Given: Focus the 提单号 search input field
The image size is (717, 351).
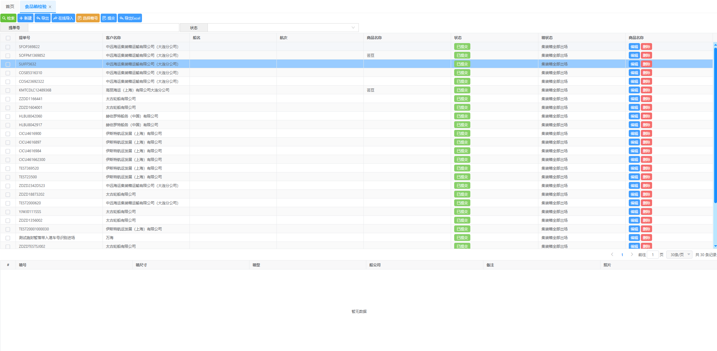Looking at the screenshot, I should point(103,28).
